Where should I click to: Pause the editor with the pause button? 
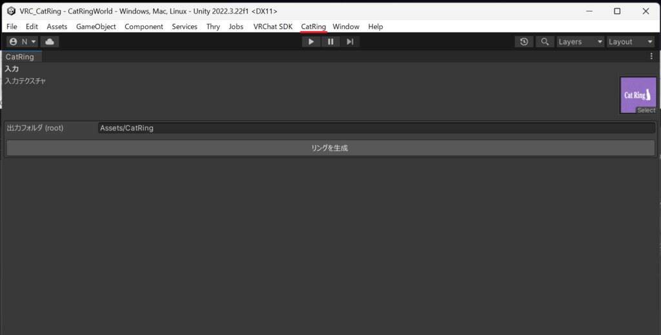coord(330,42)
